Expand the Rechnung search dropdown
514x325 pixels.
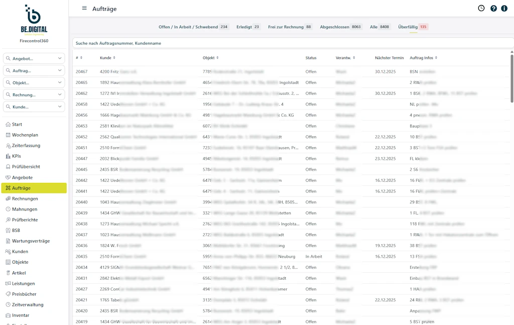(60, 95)
